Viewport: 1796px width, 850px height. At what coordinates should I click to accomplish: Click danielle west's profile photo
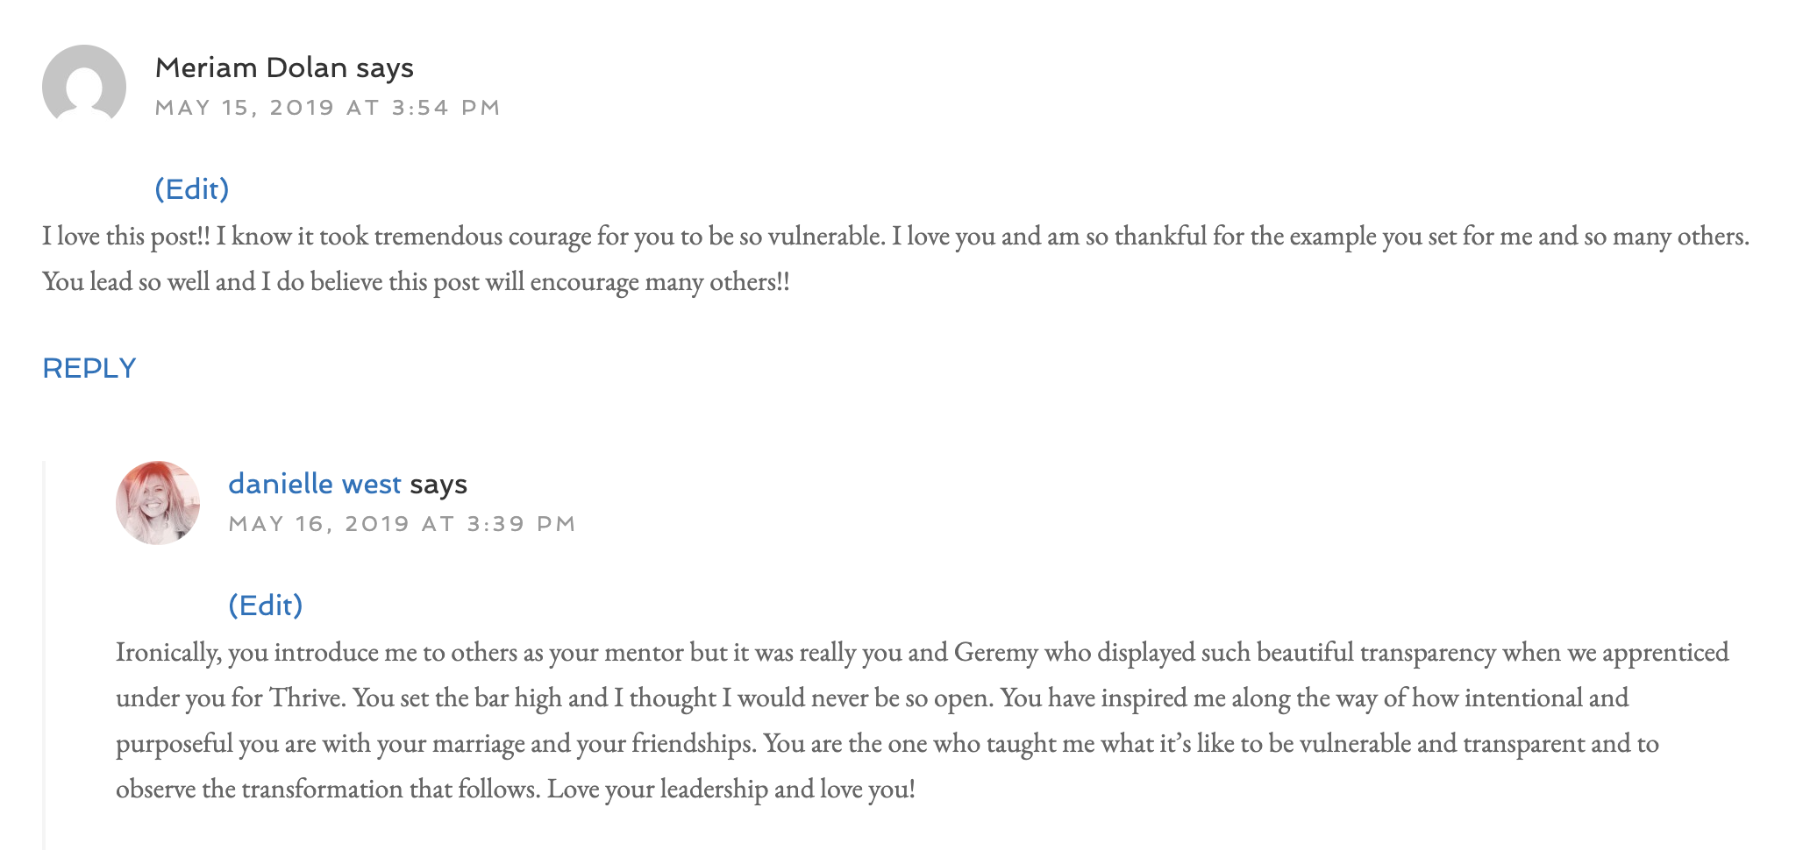click(158, 503)
